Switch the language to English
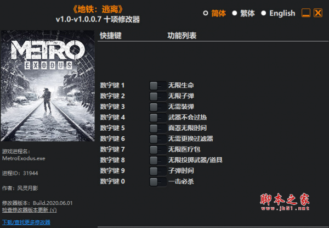 coord(264,13)
